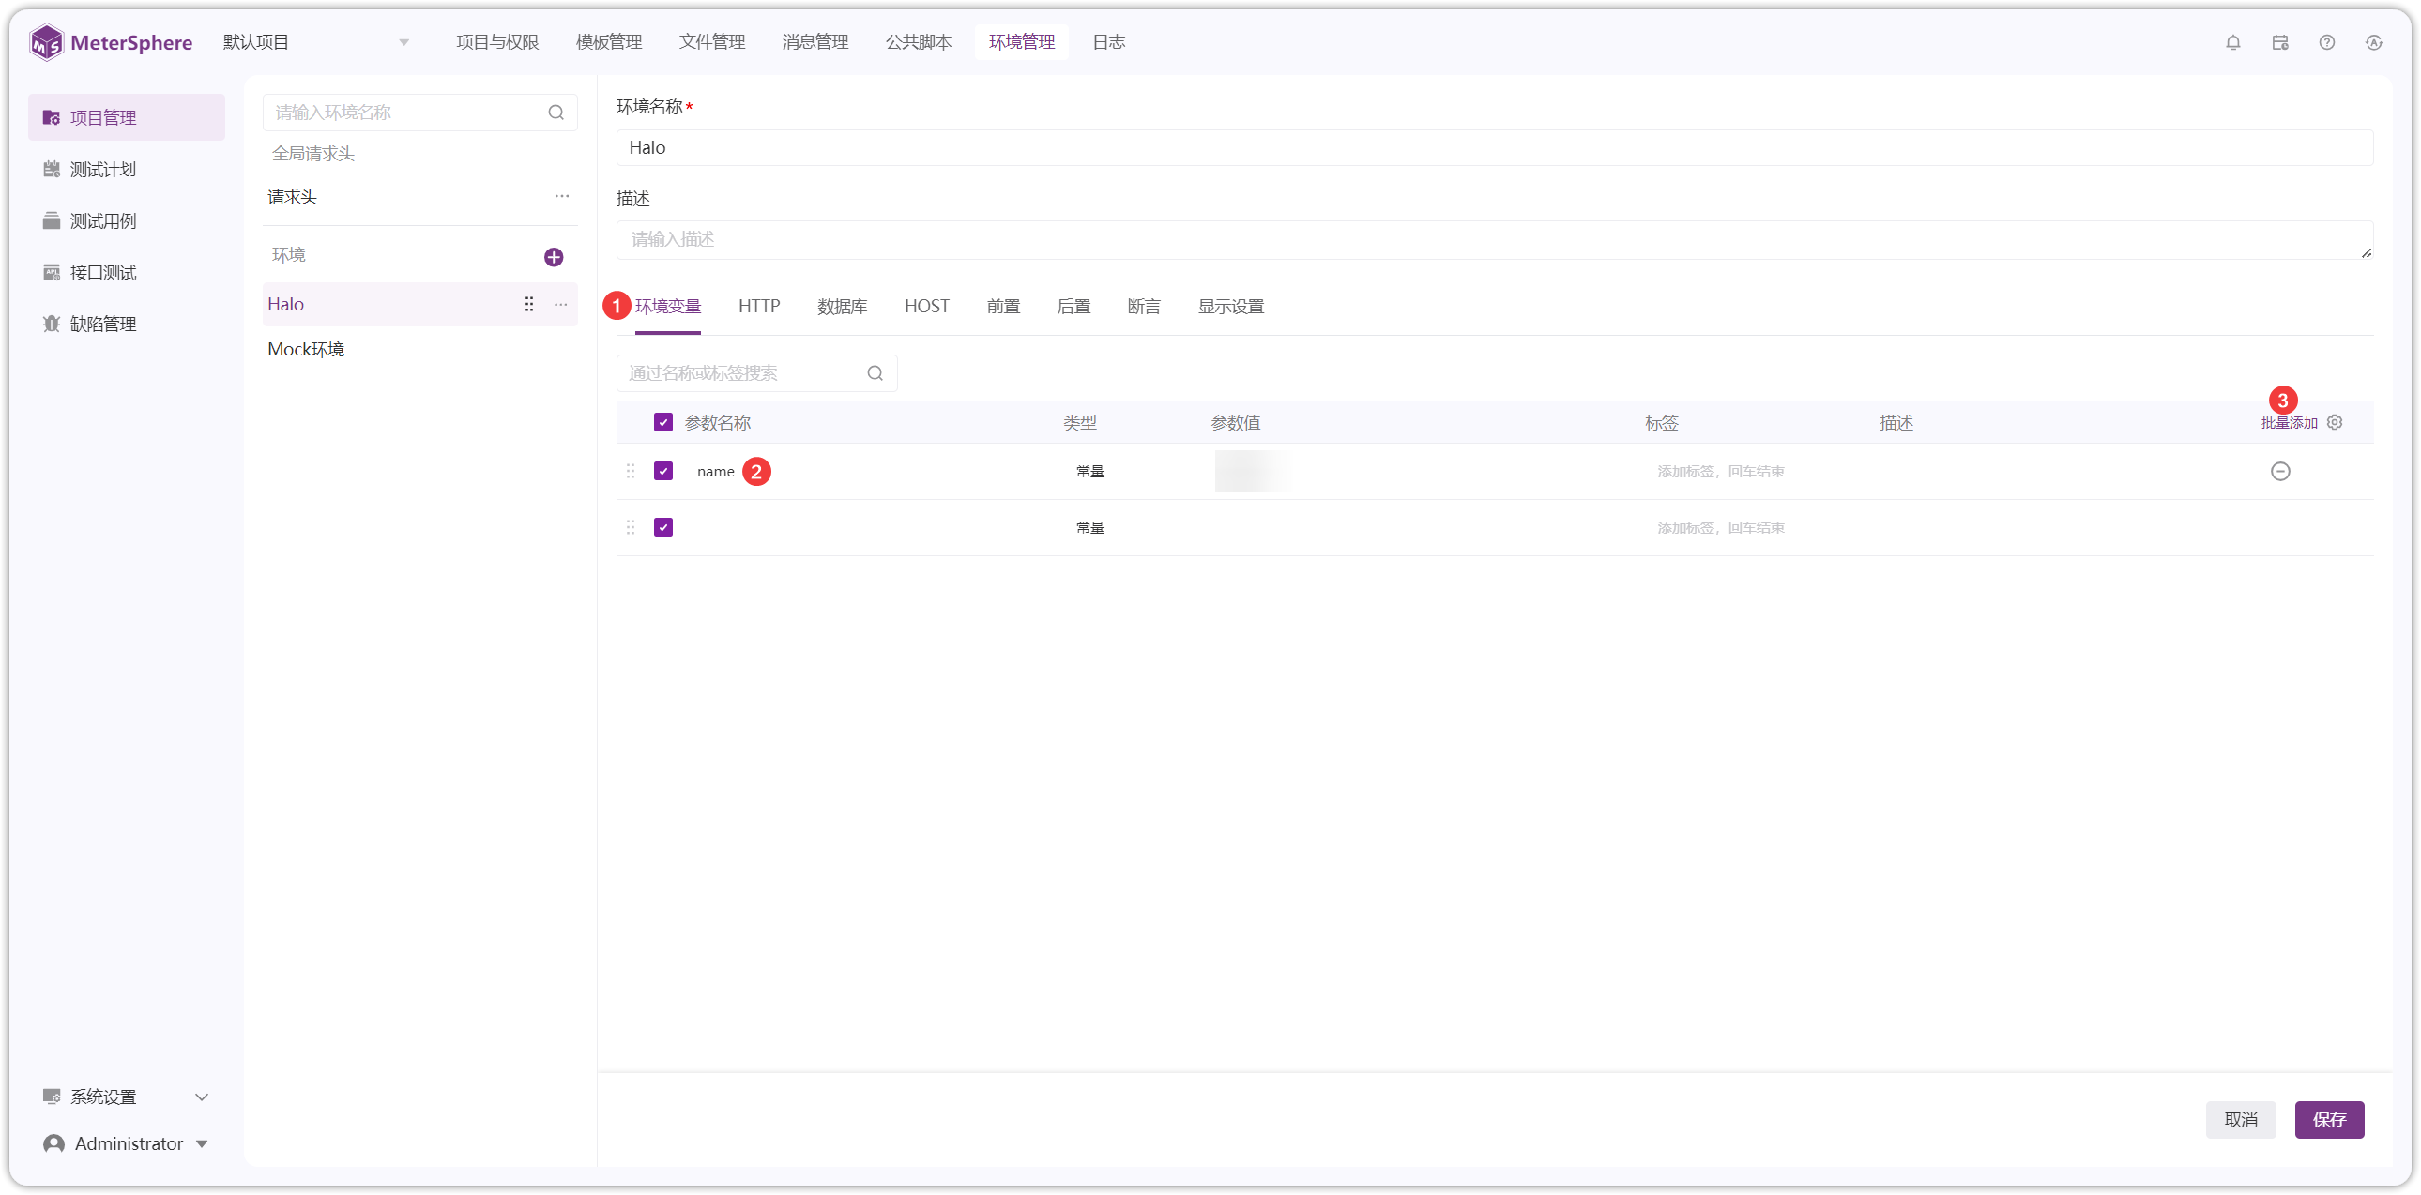Open the type dropdown in name row

tap(1090, 472)
